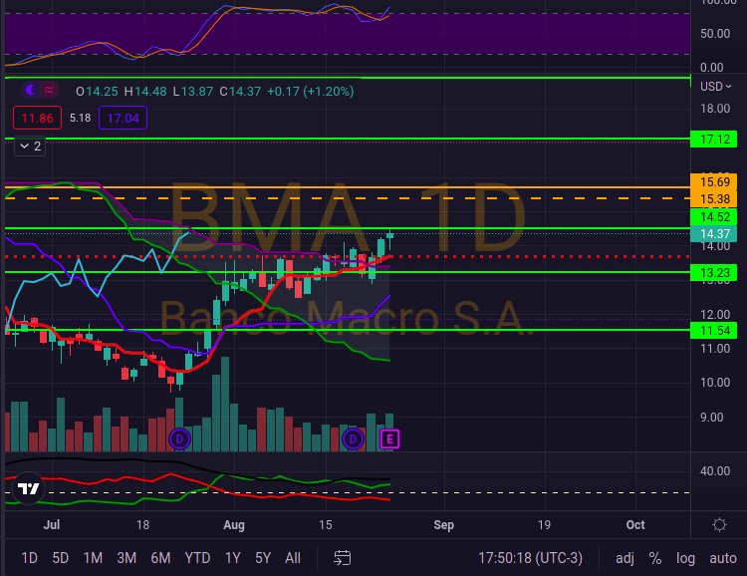
Task: Open chart settings gear icon
Action: (719, 525)
